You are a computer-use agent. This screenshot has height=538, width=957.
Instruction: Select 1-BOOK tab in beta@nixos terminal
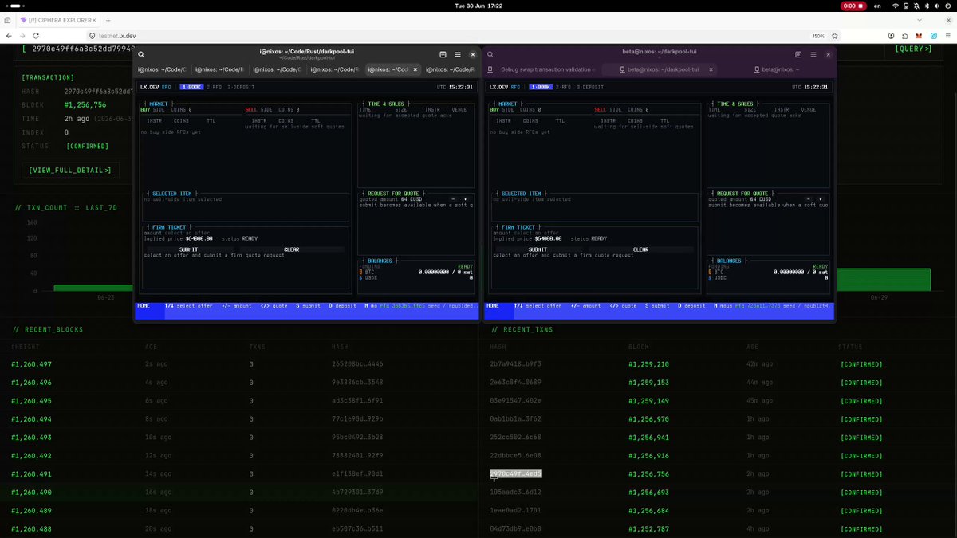tap(540, 87)
